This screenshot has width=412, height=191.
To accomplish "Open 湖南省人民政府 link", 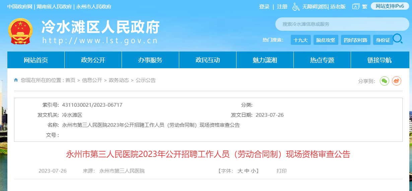I will point(54,6).
